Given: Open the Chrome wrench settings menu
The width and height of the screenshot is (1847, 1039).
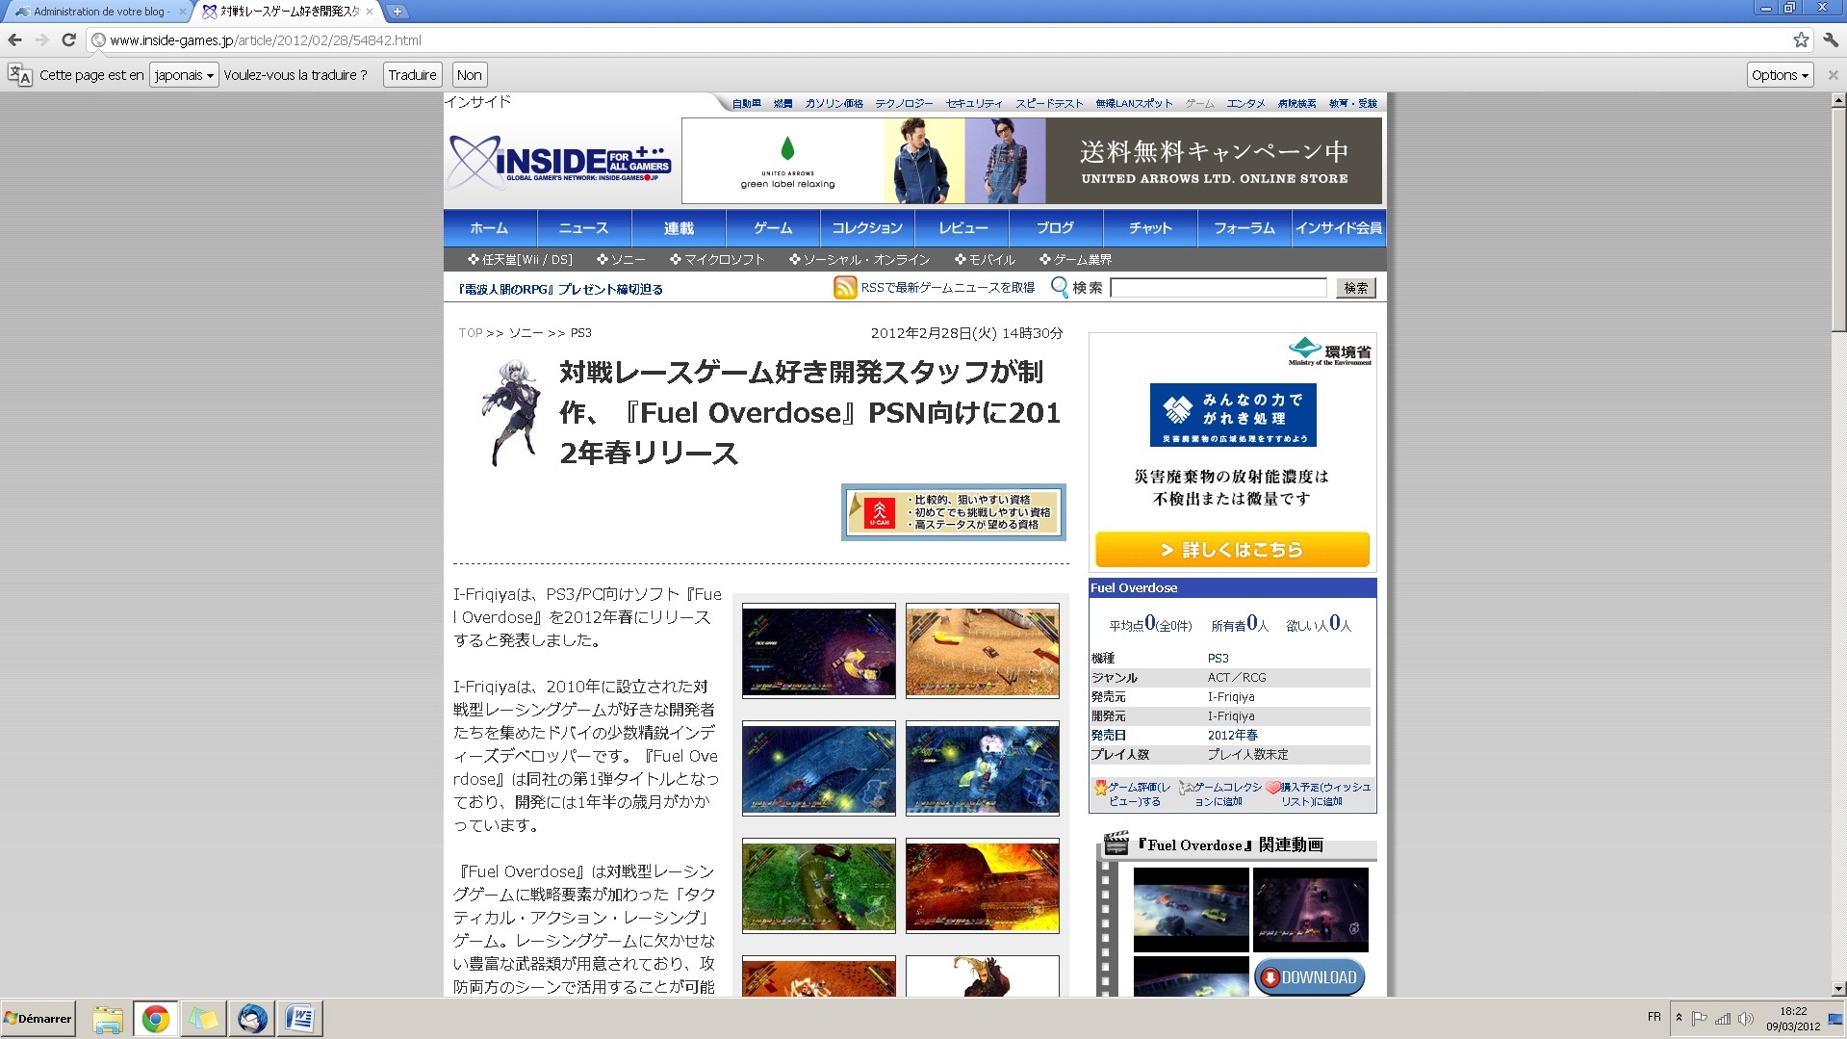Looking at the screenshot, I should (x=1830, y=39).
